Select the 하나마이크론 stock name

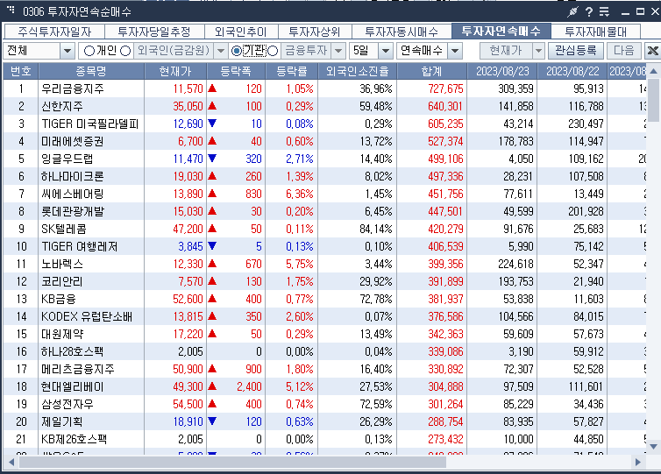click(73, 176)
